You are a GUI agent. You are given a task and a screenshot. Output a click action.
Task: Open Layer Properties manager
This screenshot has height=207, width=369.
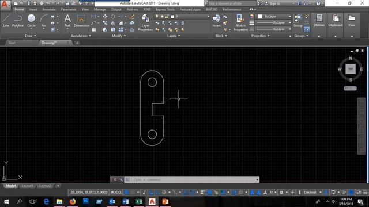(145, 22)
